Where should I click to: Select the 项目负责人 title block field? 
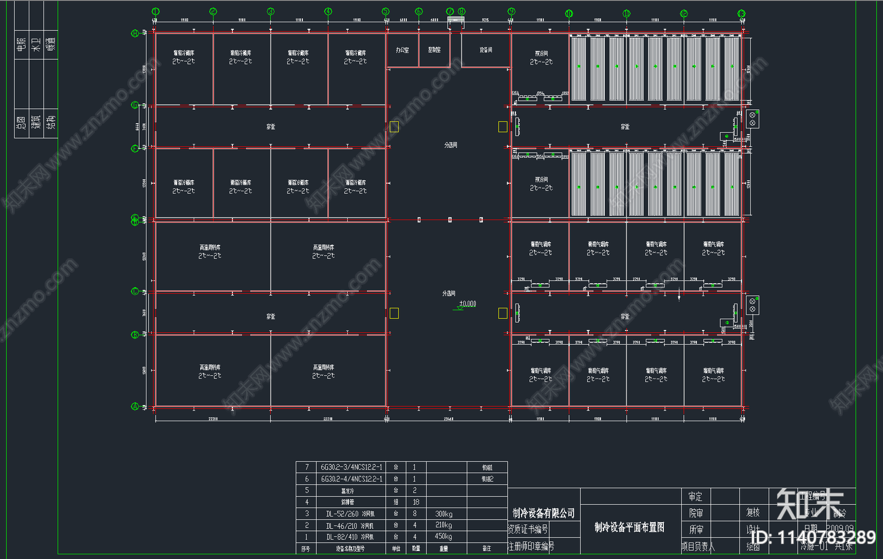[x=698, y=547]
